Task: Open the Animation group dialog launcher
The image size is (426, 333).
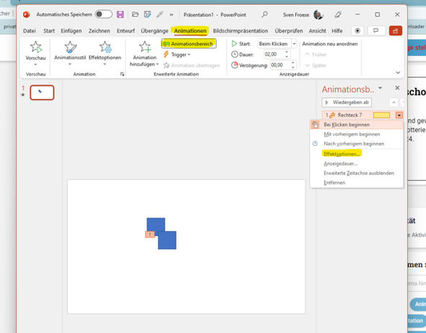Action: (x=122, y=74)
